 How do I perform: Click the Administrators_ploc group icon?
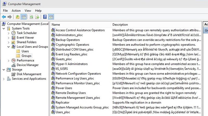[53, 35]
